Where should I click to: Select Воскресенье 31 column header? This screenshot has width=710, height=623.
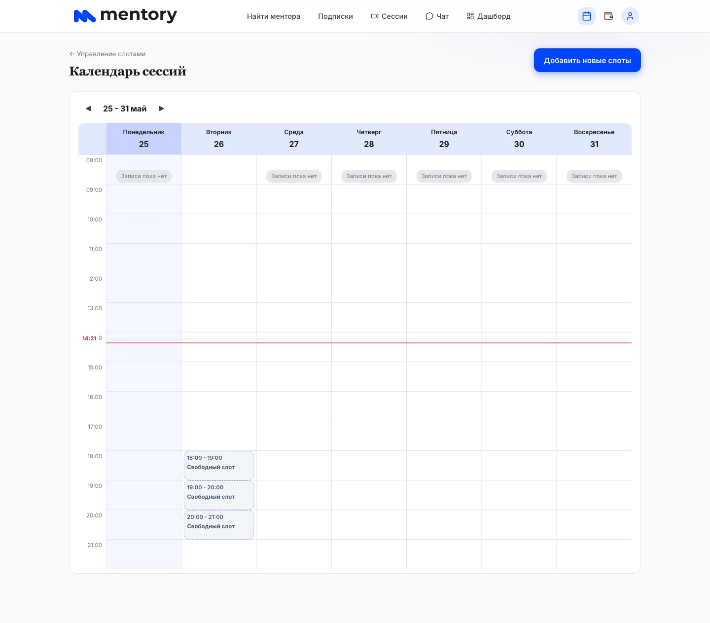[x=594, y=139]
